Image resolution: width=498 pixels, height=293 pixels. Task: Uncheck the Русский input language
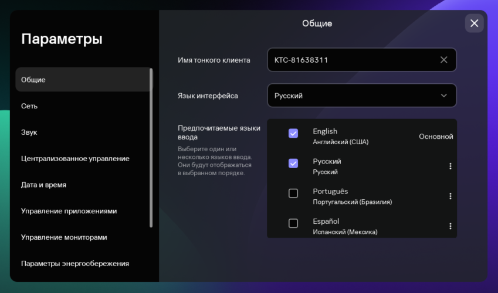(293, 163)
